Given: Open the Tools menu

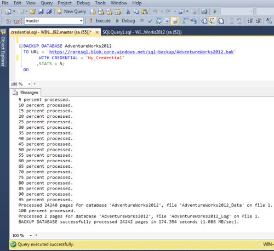Looking at the screenshot, I should tap(100, 3).
